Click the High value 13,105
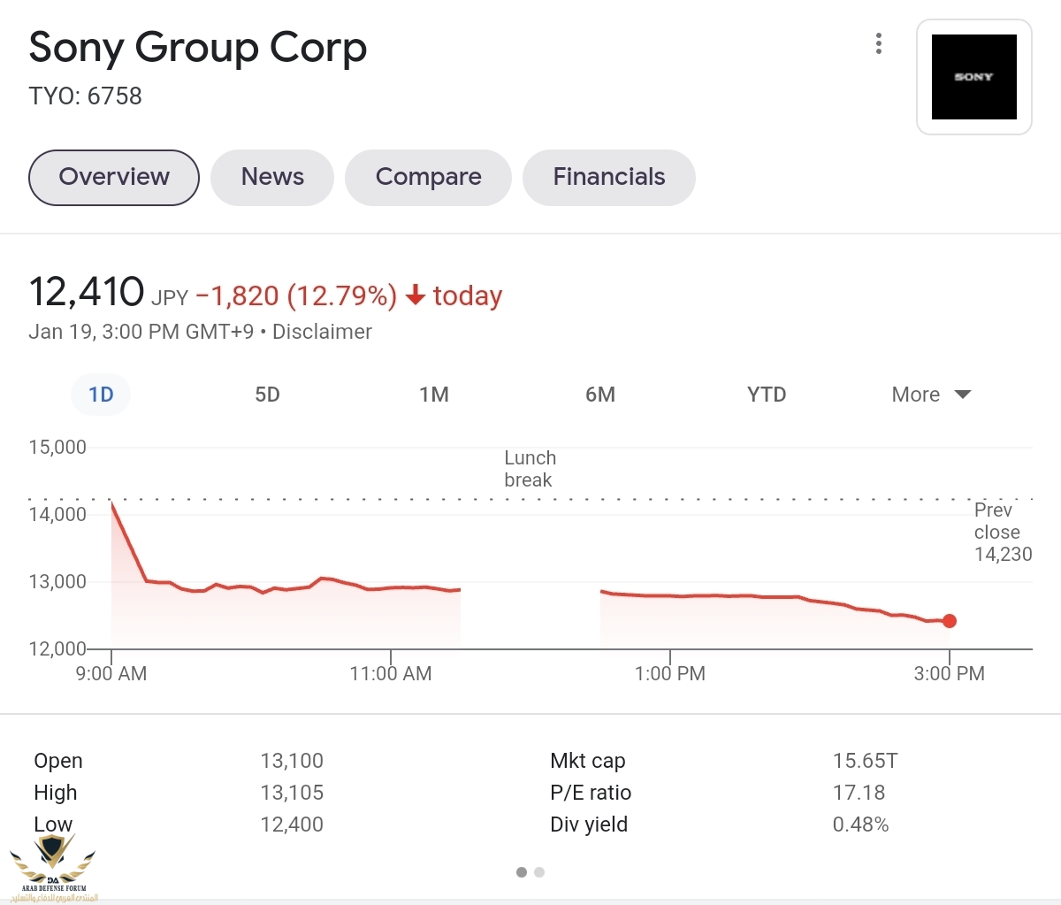The image size is (1061, 905). (x=292, y=793)
